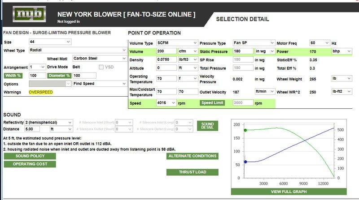Screen dimensions: 359x200
Task: Open the SOUND POLICY page
Action: (x=30, y=156)
